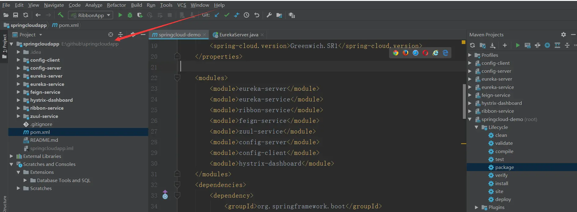
Task: Expand the Plugins node in Maven panel
Action: pyautogui.click(x=476, y=207)
